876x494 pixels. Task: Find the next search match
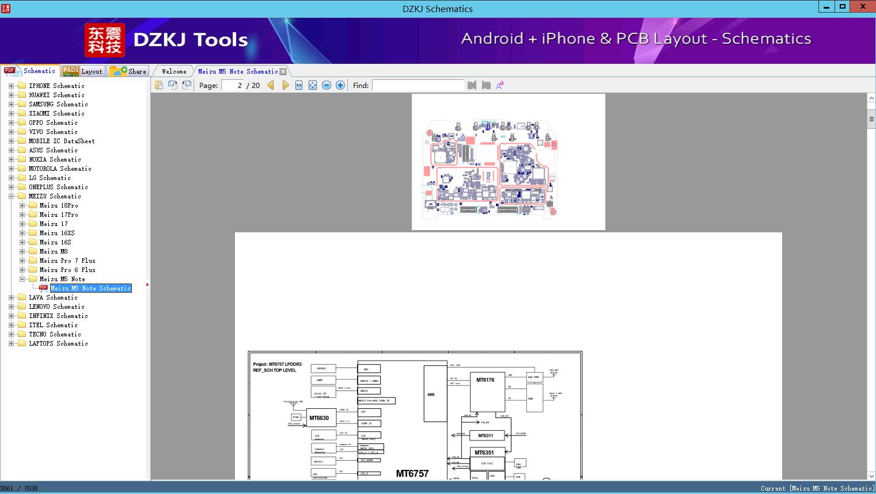point(486,85)
